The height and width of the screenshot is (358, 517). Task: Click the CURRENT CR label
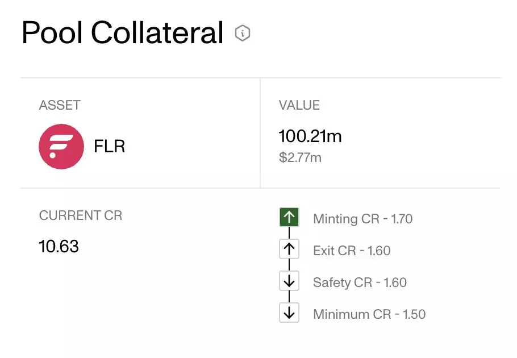pos(81,216)
